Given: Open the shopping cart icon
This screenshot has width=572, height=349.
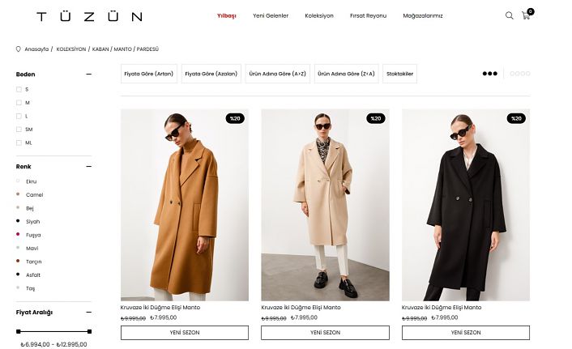Looking at the screenshot, I should point(526,15).
